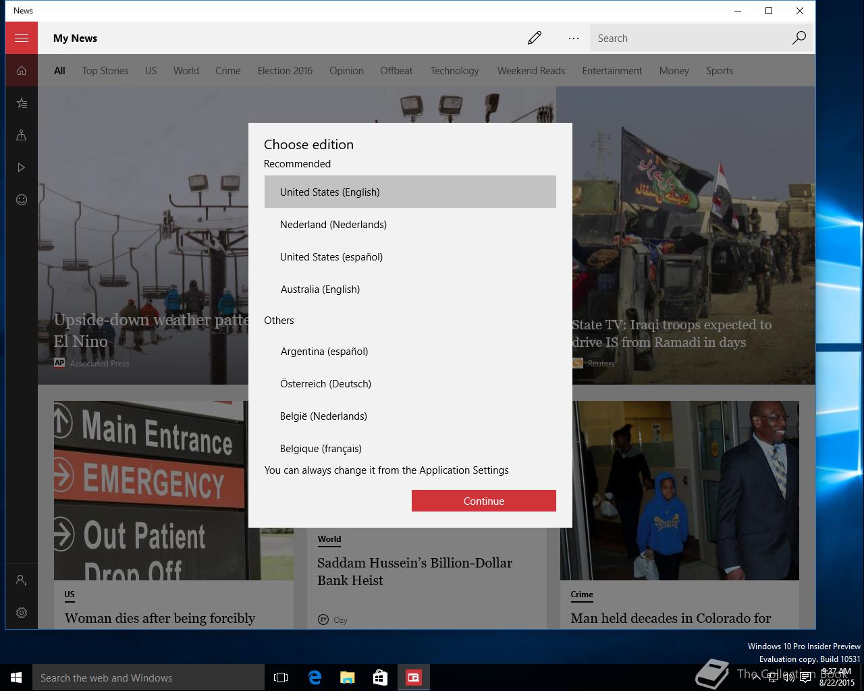Viewport: 864px width, 691px height.
Task: Open the Opinion tab
Action: point(346,70)
